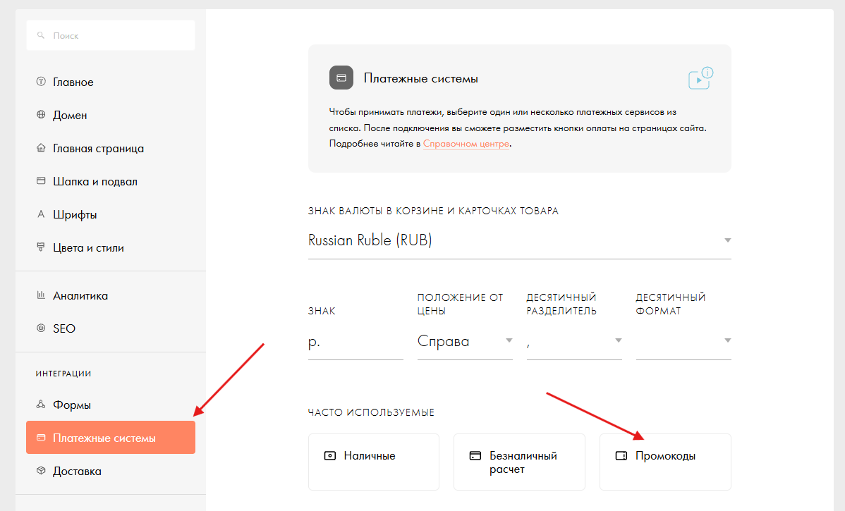This screenshot has height=511, width=845.
Task: Click the cash icon on Наличные card
Action: (x=330, y=455)
